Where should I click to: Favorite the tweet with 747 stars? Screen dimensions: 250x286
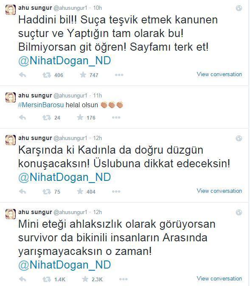point(83,74)
